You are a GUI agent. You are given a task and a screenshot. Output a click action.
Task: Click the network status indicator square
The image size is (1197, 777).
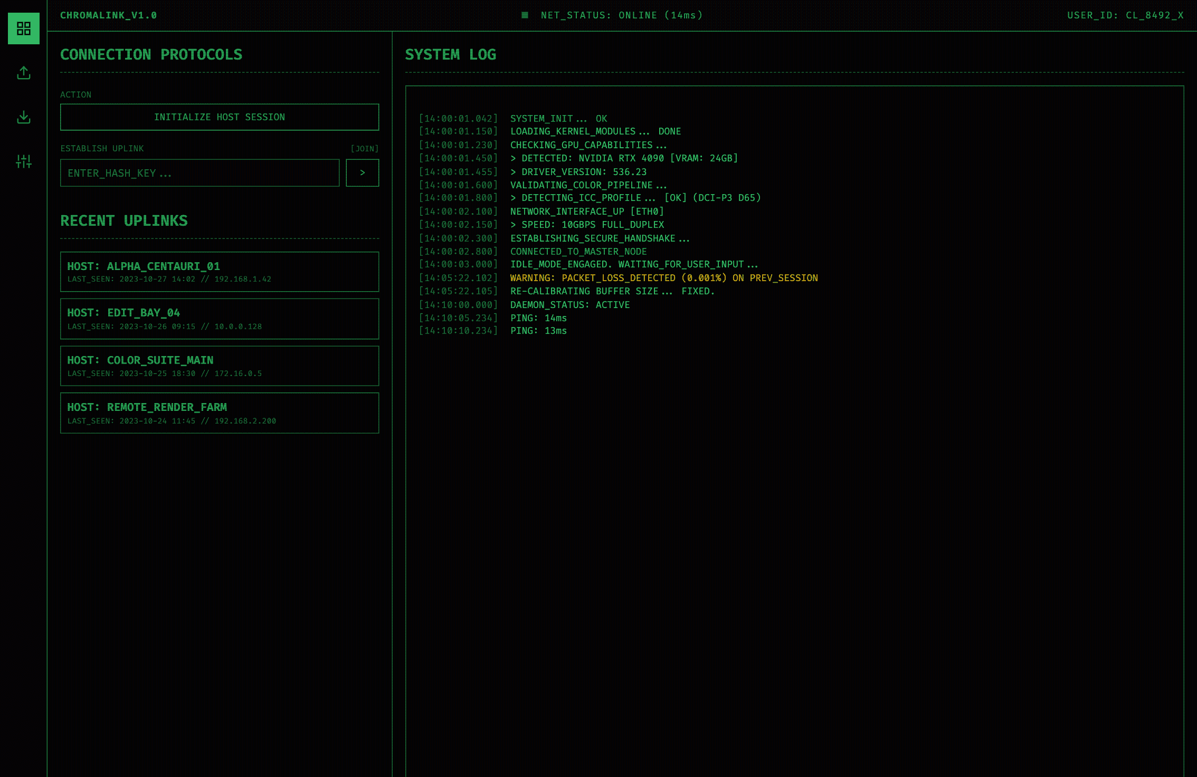[x=525, y=15]
